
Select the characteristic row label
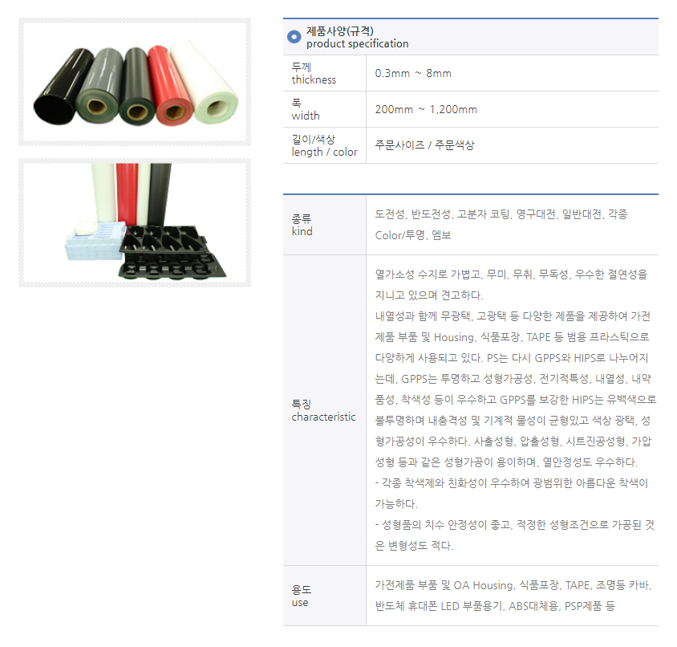pos(323,410)
